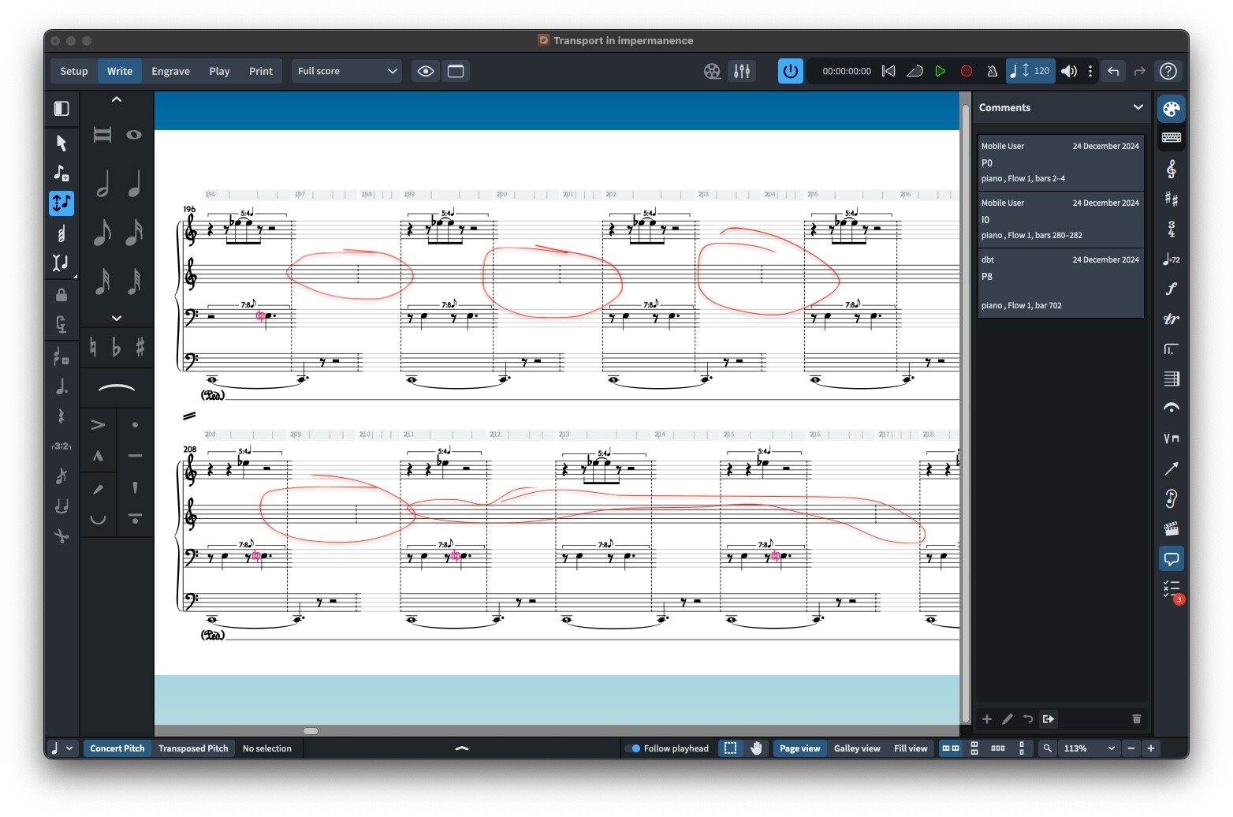Edit comment with pencil button
The height and width of the screenshot is (817, 1233).
(1007, 719)
